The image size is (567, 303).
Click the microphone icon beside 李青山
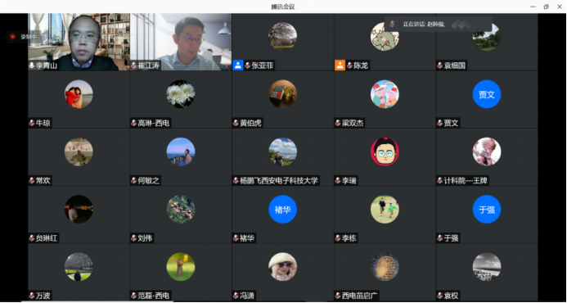[32, 66]
